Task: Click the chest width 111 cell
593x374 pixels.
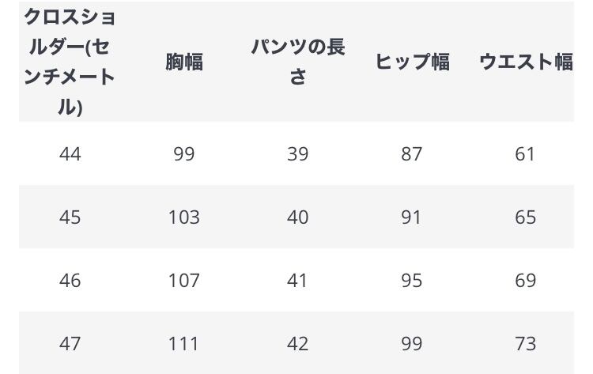Action: pos(184,343)
